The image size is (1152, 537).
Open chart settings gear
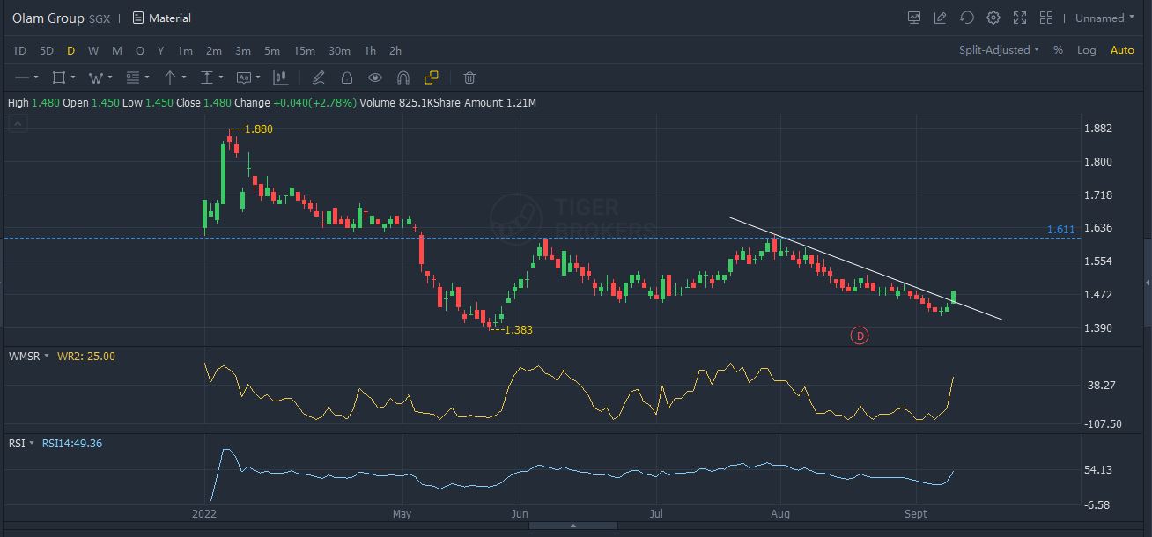point(993,18)
